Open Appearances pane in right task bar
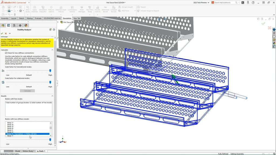The image size is (276, 155). (274, 43)
